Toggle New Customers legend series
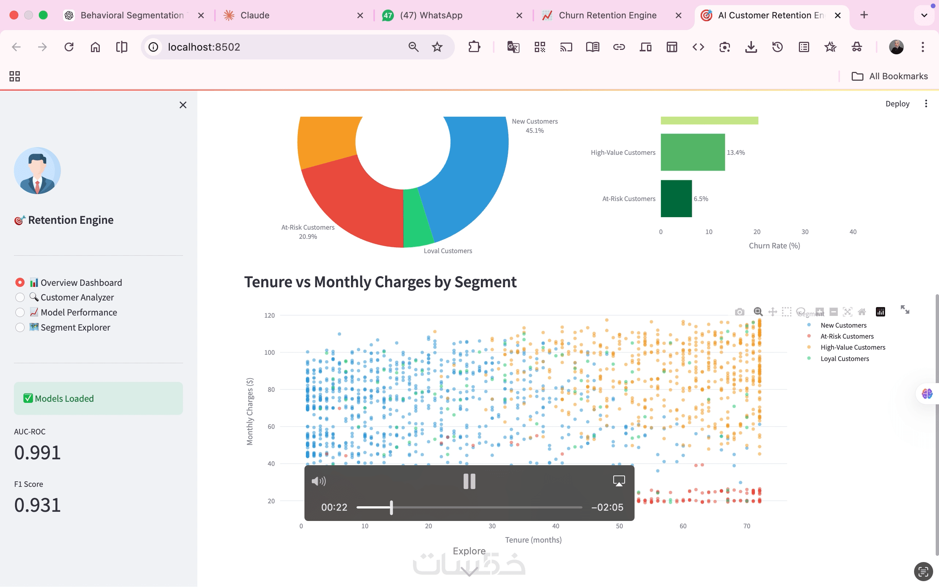Image resolution: width=939 pixels, height=587 pixels. pos(843,325)
